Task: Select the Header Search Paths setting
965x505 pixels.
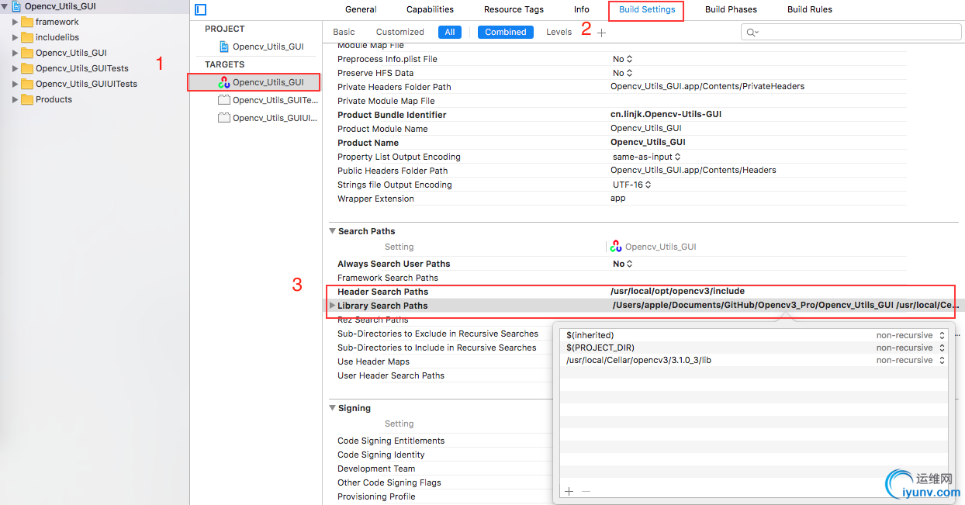Action: click(x=383, y=292)
